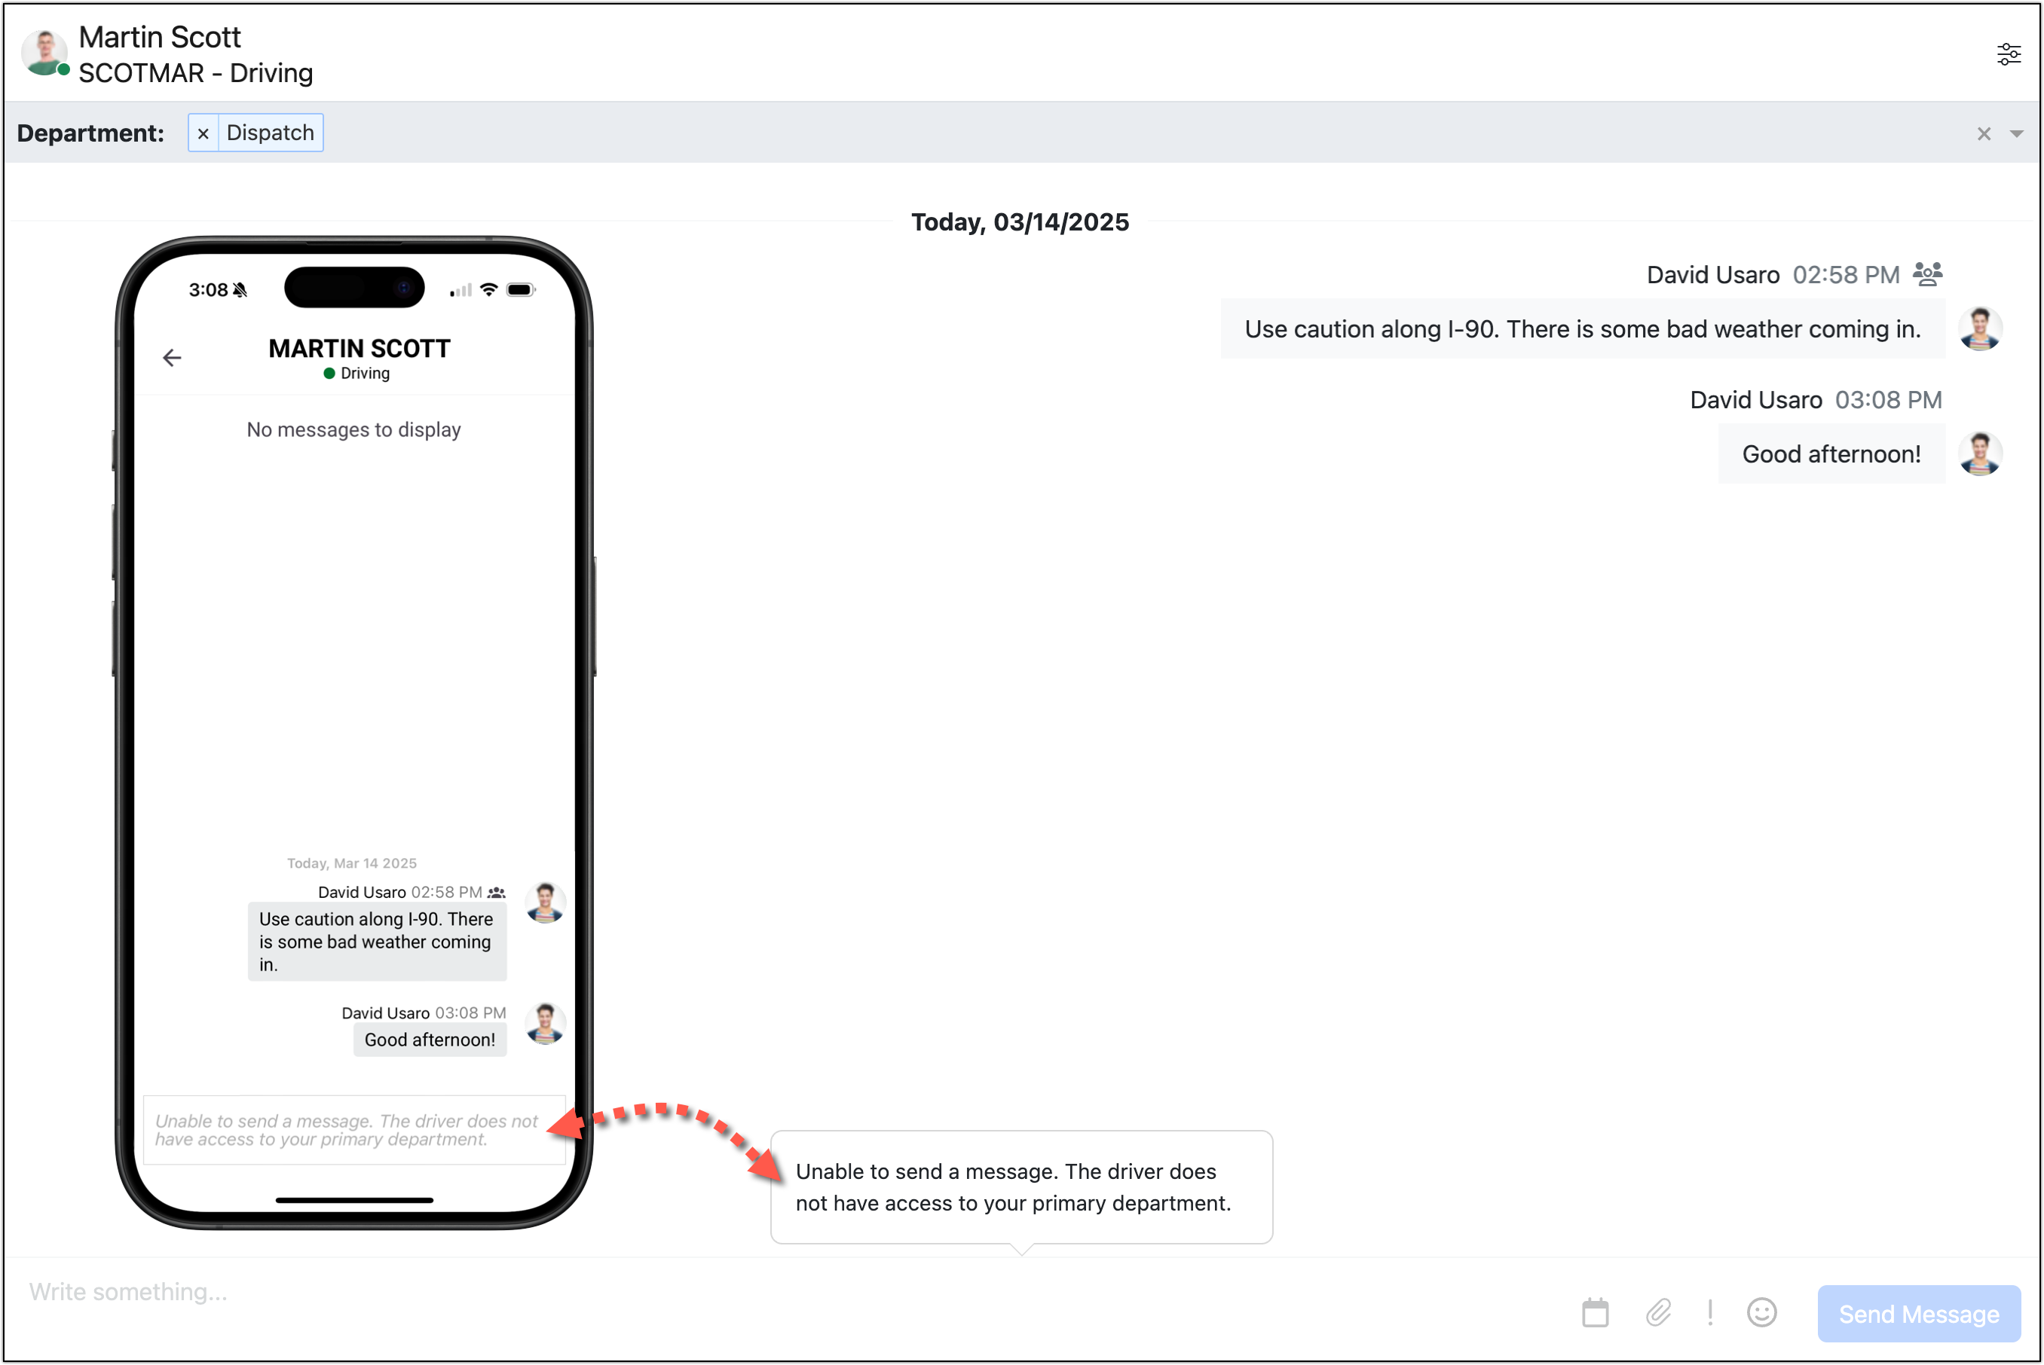Open the SCOTMAR - Driving subtitle link
The height and width of the screenshot is (1365, 2044).
click(196, 74)
